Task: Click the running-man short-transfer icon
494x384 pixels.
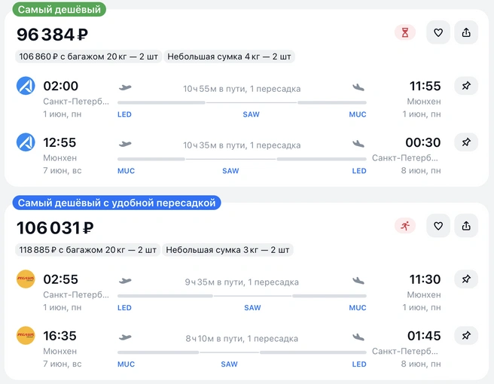Action: (405, 226)
